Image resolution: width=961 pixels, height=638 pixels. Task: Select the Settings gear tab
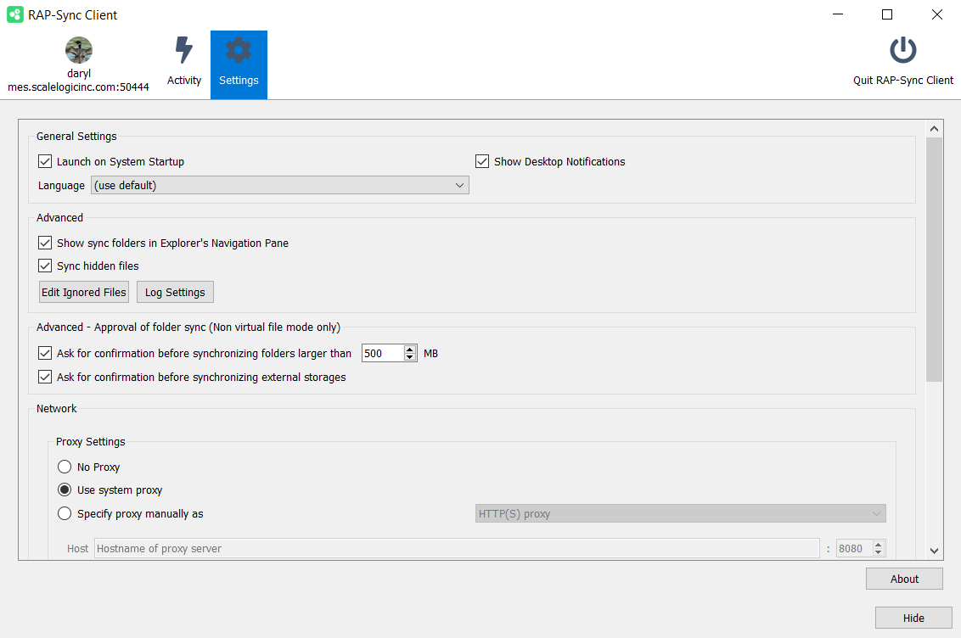pyautogui.click(x=239, y=64)
